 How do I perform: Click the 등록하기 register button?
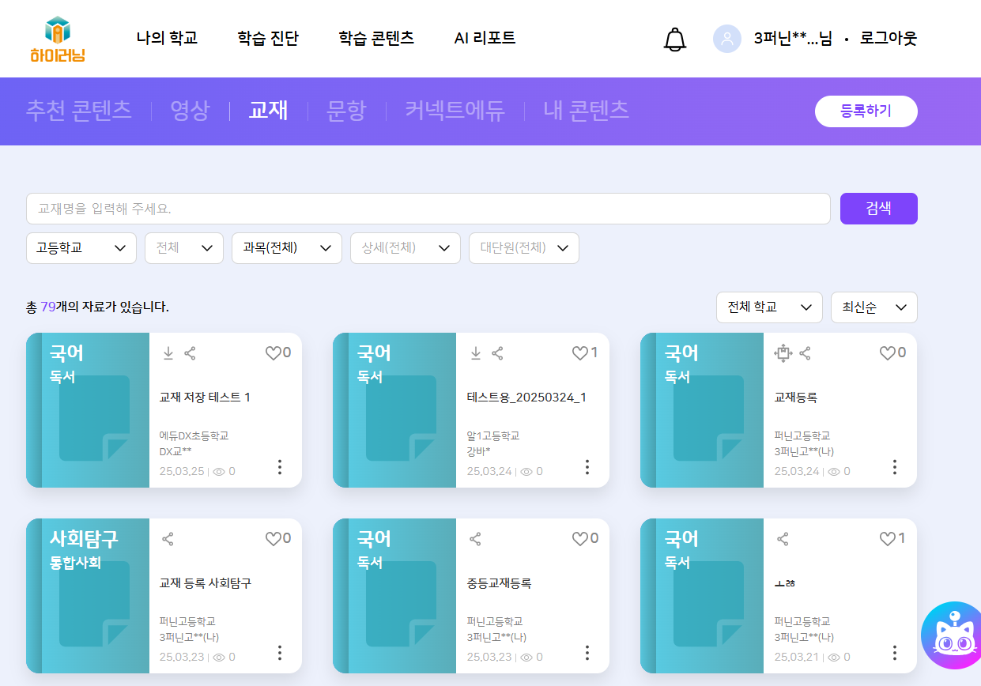[866, 111]
